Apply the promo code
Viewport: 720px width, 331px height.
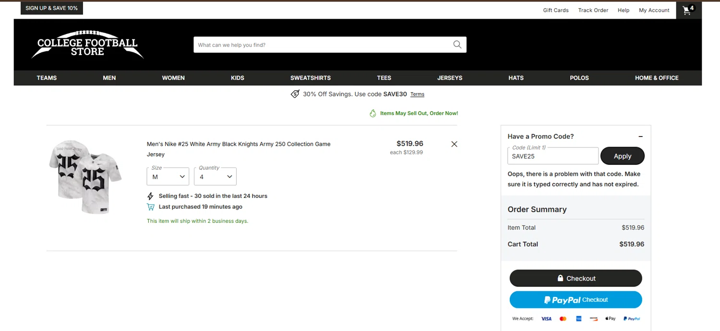tap(623, 156)
